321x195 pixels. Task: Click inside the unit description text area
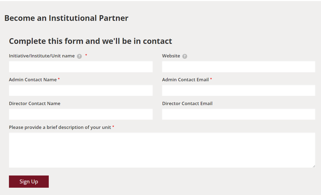click(162, 150)
